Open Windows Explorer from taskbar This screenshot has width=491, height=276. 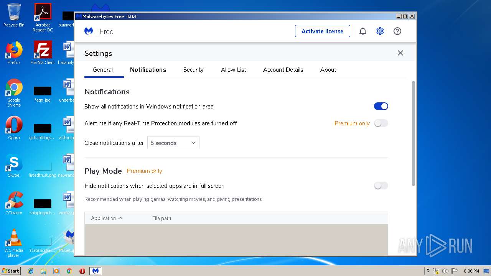click(x=43, y=271)
